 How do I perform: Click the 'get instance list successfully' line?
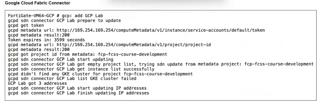(x=81, y=69)
